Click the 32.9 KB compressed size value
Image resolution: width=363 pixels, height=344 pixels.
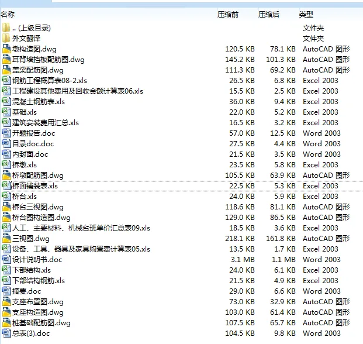pyautogui.click(x=283, y=302)
